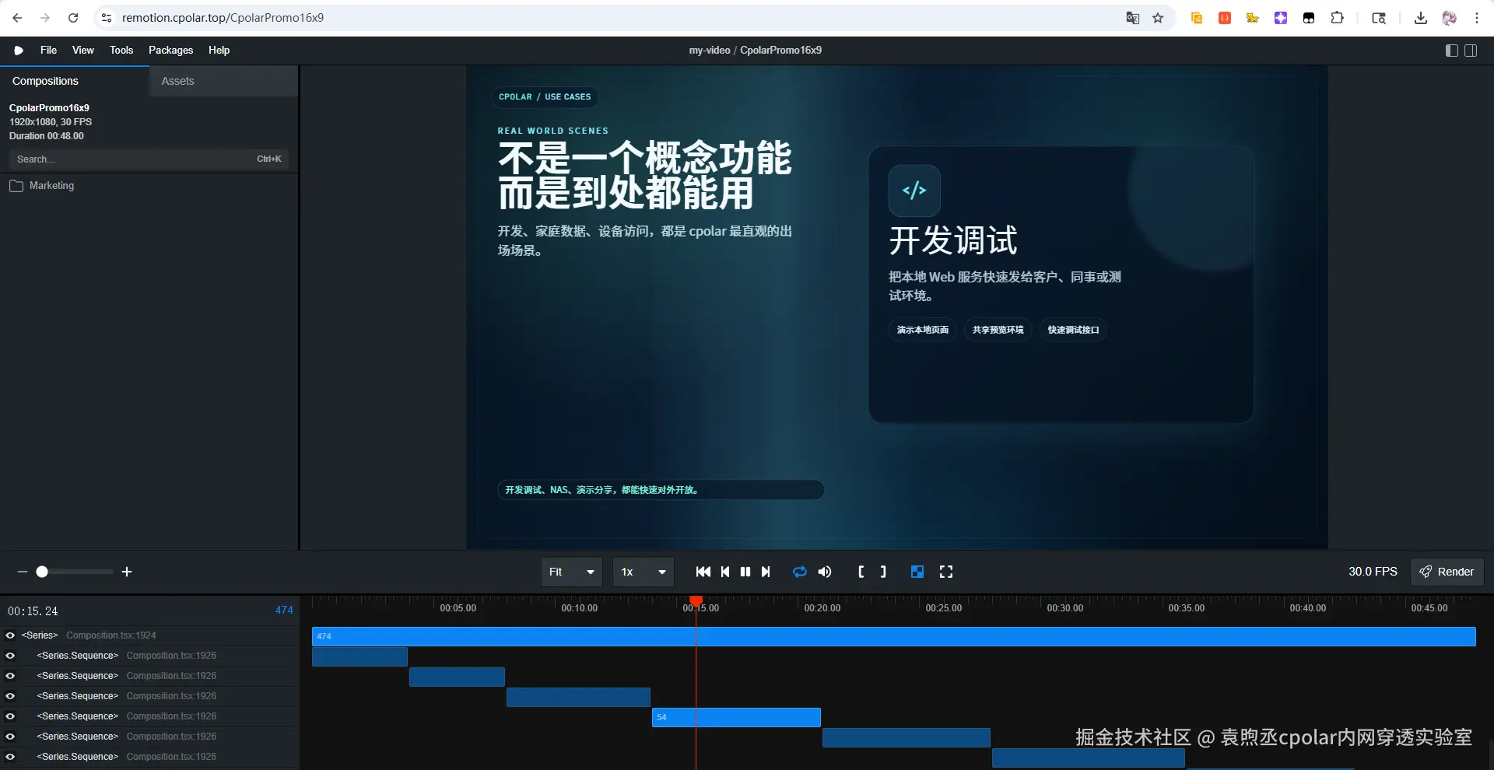Open the File menu
The image size is (1494, 770).
(x=48, y=51)
